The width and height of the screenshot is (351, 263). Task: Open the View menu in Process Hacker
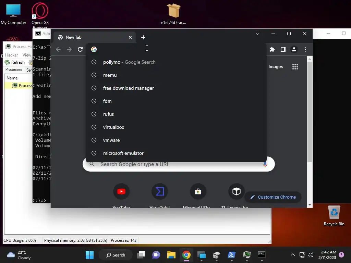coord(27,55)
